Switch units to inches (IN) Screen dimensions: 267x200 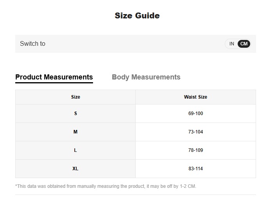click(x=231, y=44)
